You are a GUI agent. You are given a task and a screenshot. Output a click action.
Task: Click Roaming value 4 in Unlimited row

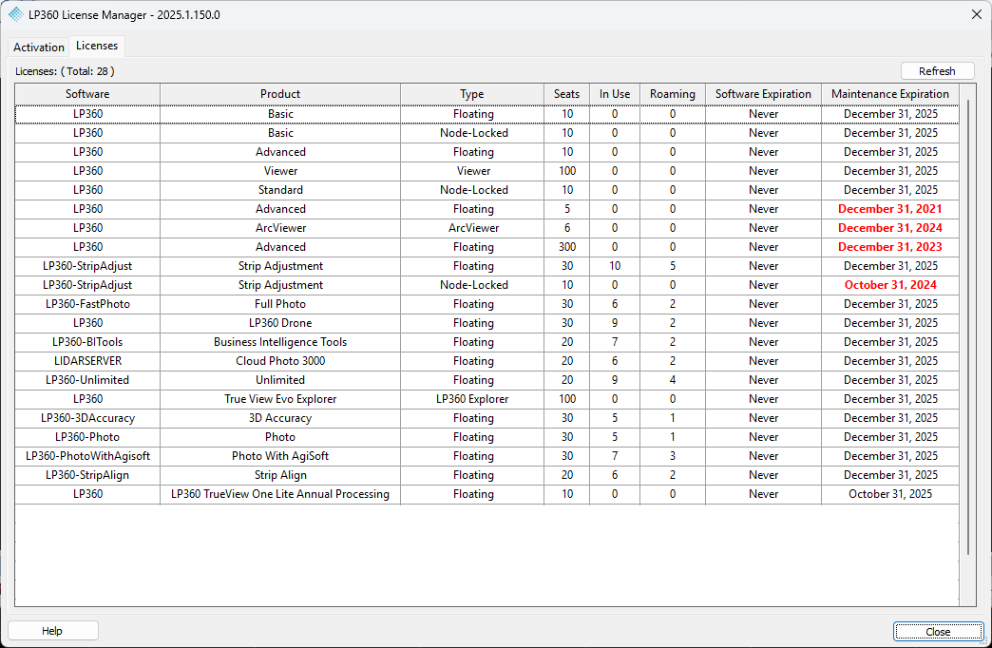point(673,380)
